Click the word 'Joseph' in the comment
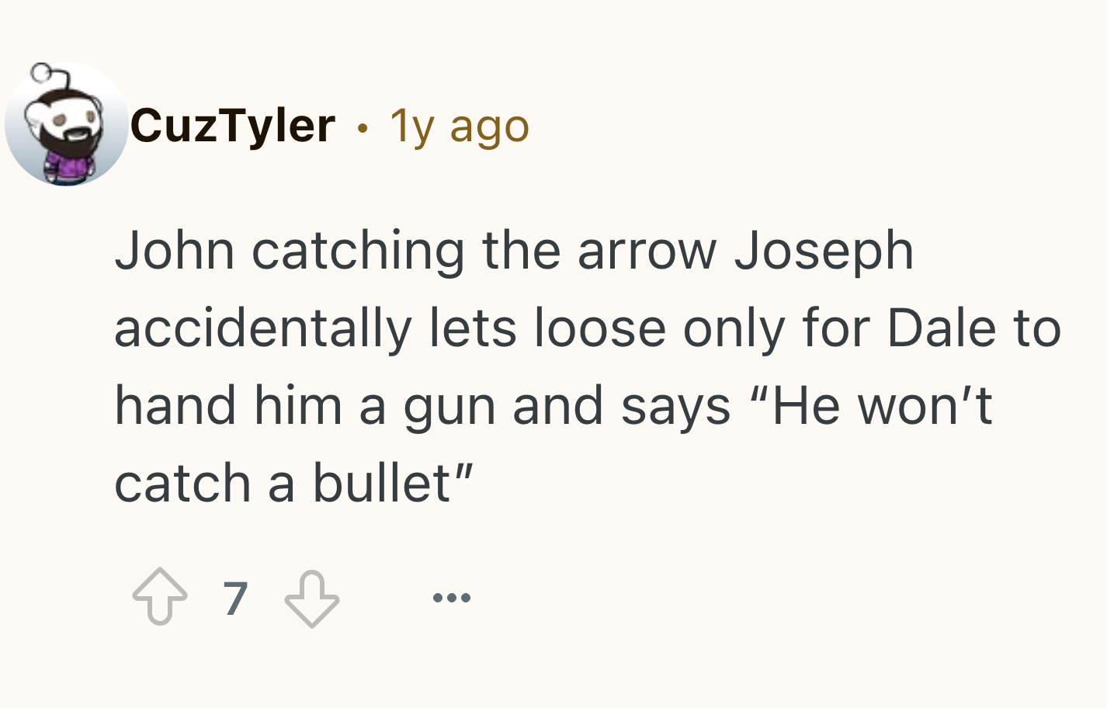The width and height of the screenshot is (1107, 708). tap(824, 252)
